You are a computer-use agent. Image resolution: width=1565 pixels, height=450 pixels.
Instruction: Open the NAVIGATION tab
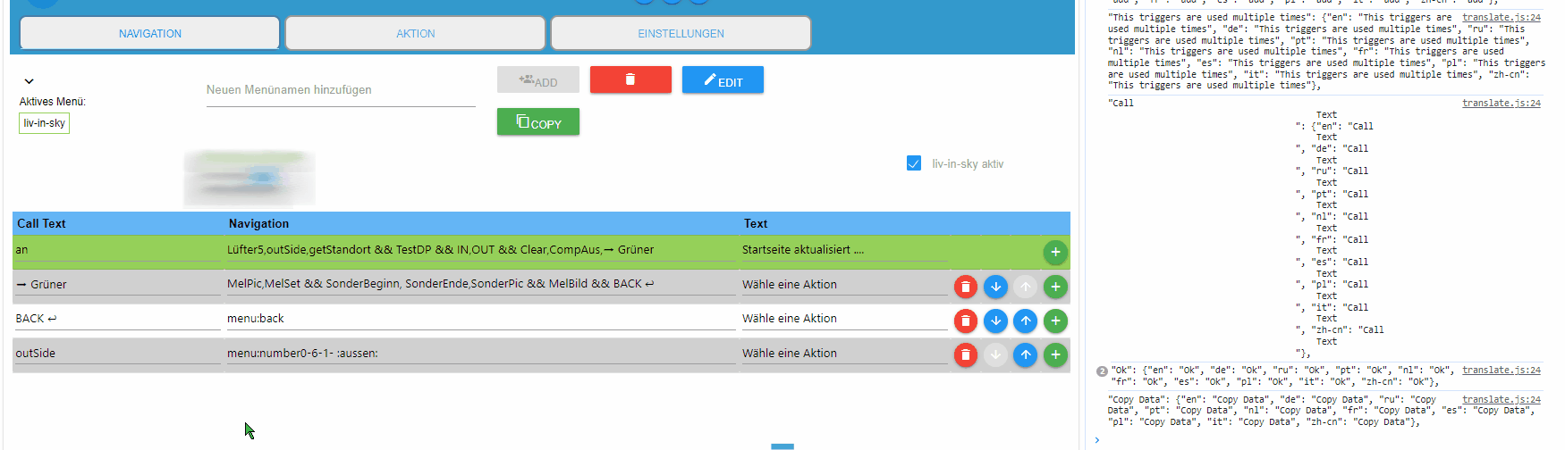(150, 33)
